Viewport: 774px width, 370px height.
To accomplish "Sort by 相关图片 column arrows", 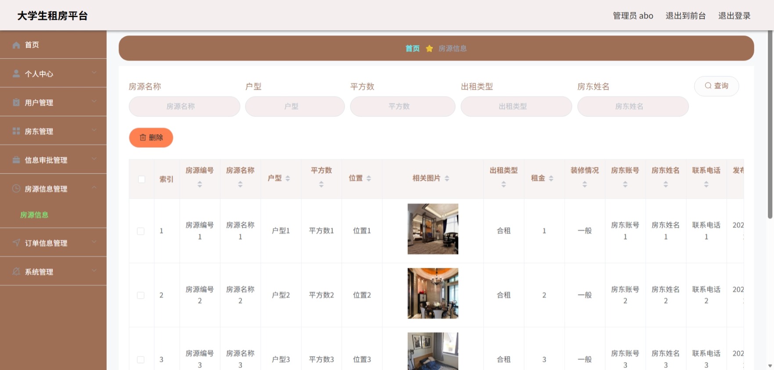I will click(x=447, y=178).
